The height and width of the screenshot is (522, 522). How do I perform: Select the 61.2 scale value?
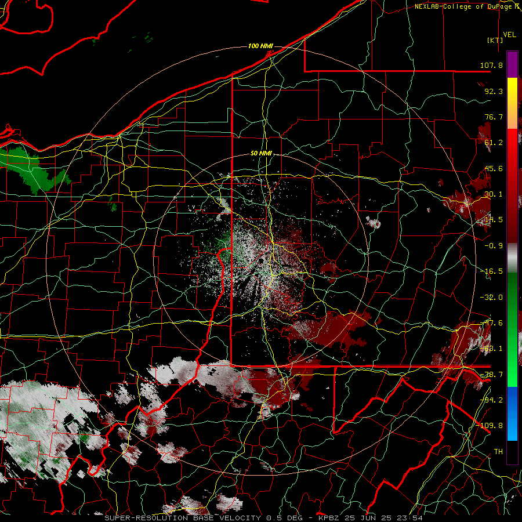(494, 143)
